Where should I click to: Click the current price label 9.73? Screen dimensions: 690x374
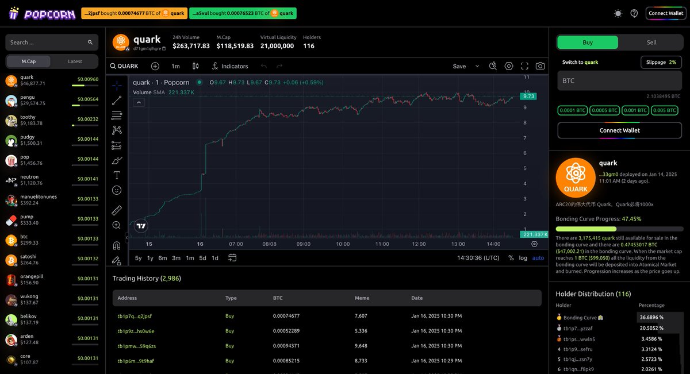pyautogui.click(x=529, y=97)
